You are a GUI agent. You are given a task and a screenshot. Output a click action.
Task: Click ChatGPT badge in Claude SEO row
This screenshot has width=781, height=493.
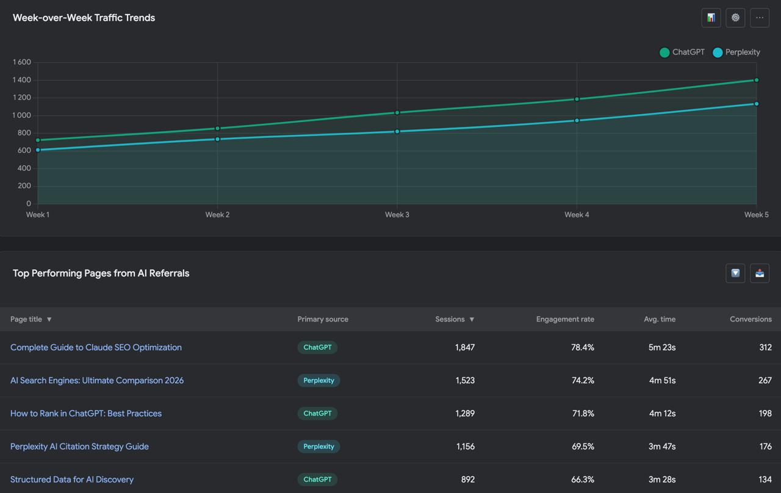[317, 347]
